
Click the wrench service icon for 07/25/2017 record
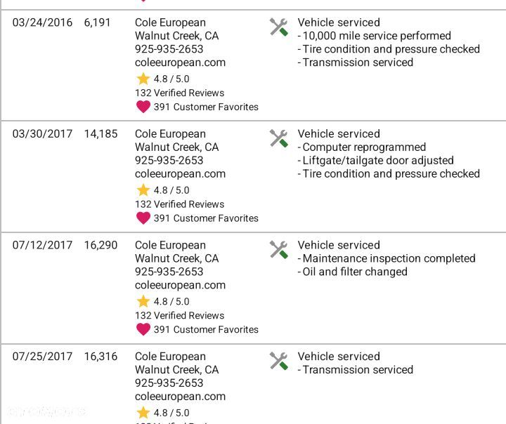[279, 361]
